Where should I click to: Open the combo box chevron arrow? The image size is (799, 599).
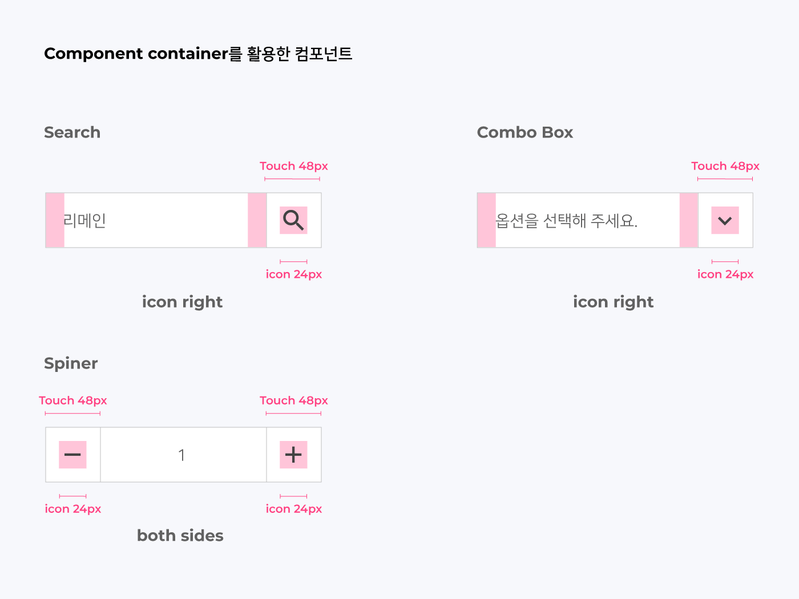725,220
